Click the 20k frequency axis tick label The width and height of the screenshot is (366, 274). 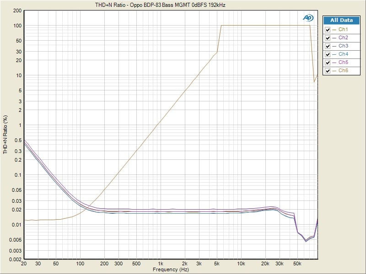coord(265,264)
